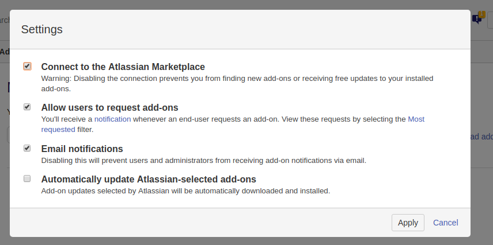Click the Settings dialog title

point(42,29)
